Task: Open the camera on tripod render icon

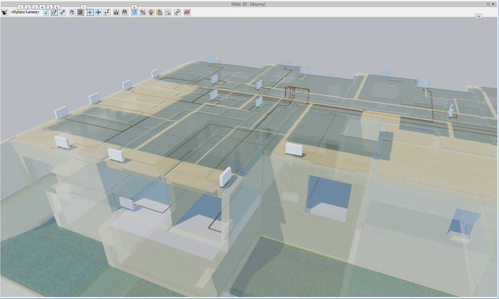Action: click(151, 12)
